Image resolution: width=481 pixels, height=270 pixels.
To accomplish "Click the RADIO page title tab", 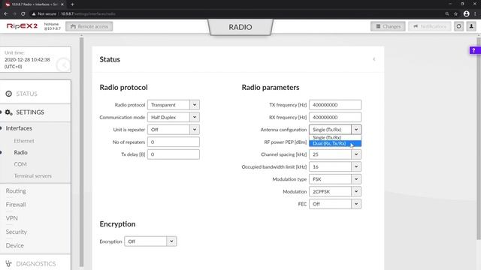I will [x=240, y=27].
